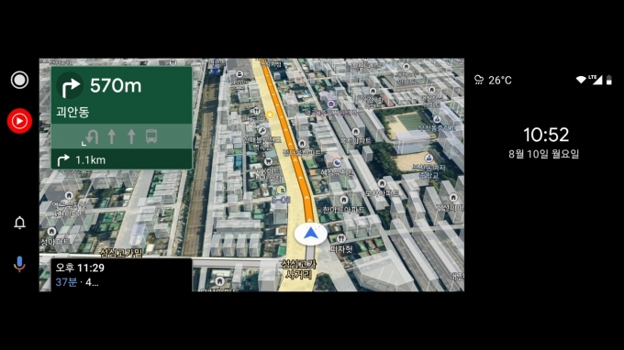Viewport: 624px width, 350px height.
Task: Open the 570m 괴안동 turn instruction card
Action: [122, 95]
